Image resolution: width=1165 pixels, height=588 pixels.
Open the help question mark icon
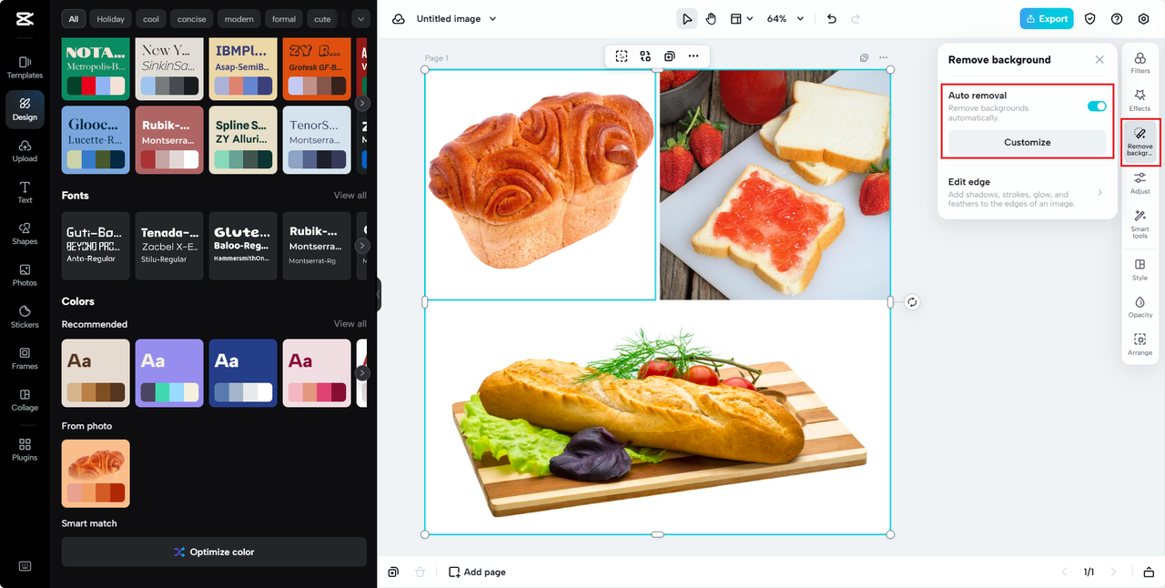1117,18
